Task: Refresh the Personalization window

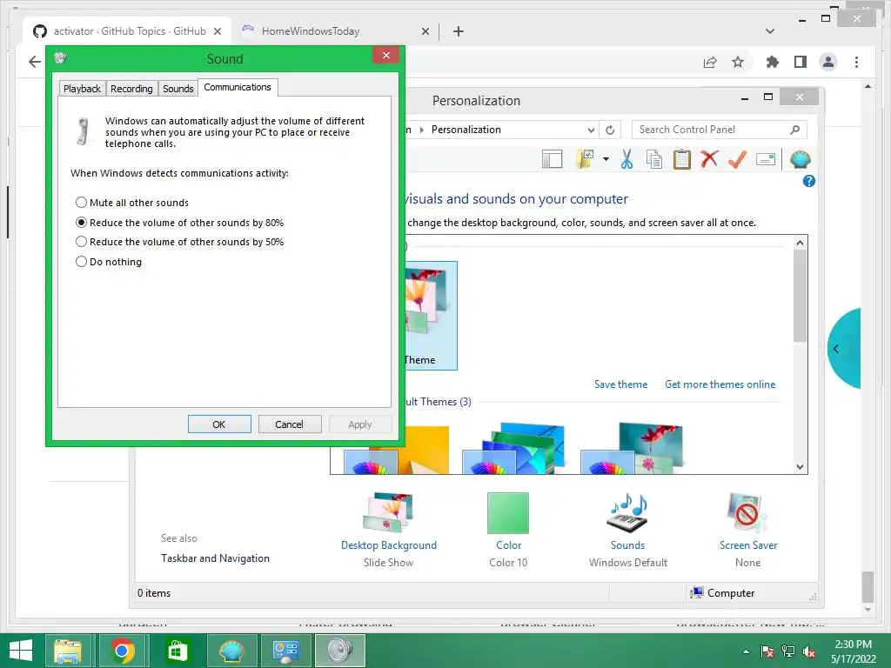Action: [610, 130]
